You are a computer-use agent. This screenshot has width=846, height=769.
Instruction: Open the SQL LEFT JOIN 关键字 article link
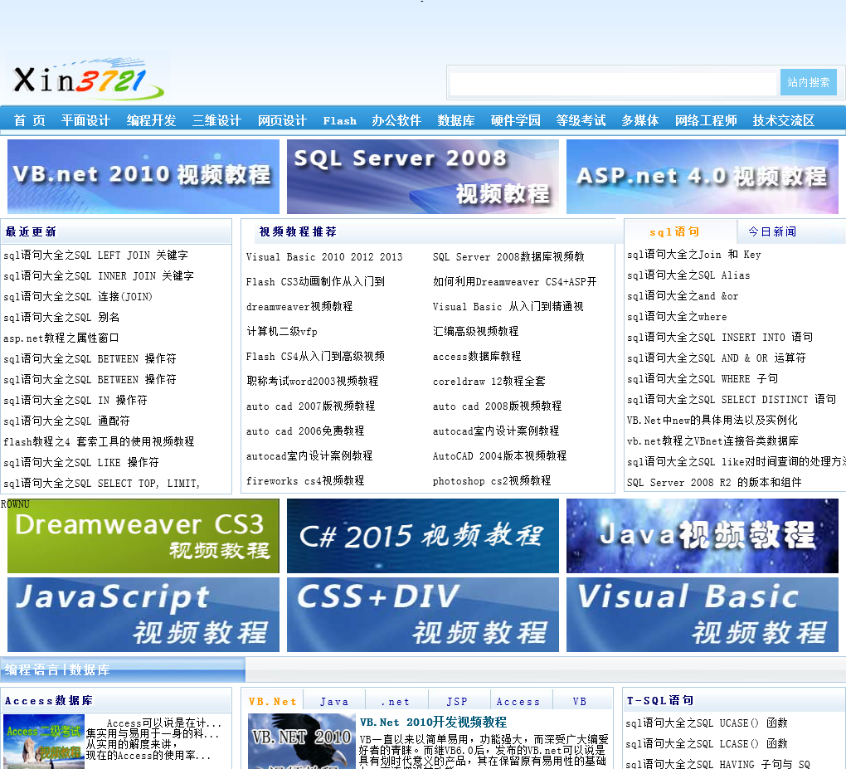95,256
